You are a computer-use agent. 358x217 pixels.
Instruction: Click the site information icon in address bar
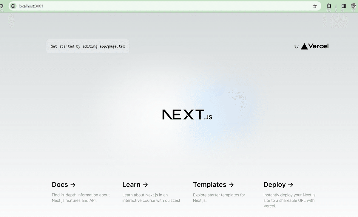[x=13, y=6]
